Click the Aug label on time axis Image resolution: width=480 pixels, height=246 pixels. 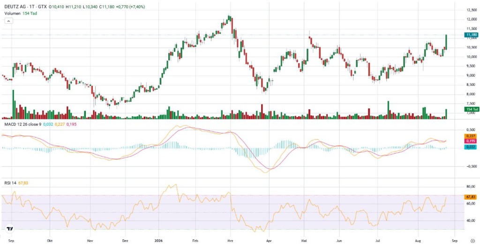tap(419, 241)
